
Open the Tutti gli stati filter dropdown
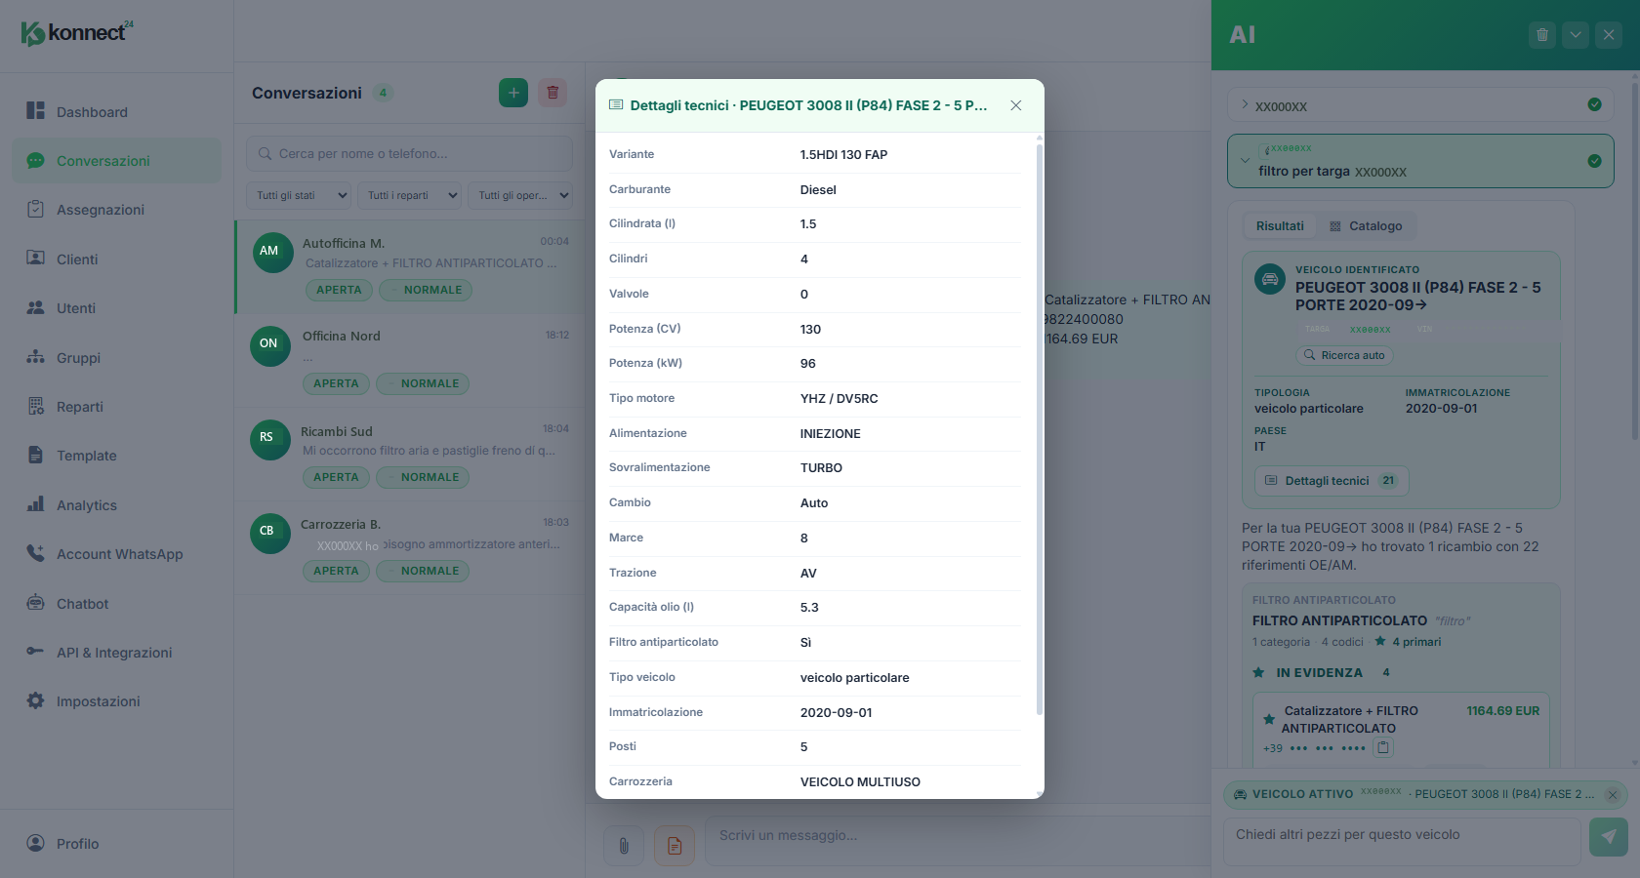pos(299,195)
